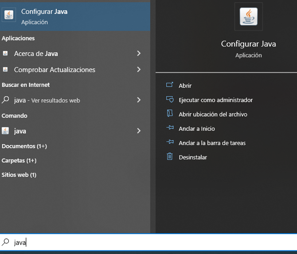The image size is (297, 254).
Task: Open Comprobar Actualizaciones result
Action: 75,70
